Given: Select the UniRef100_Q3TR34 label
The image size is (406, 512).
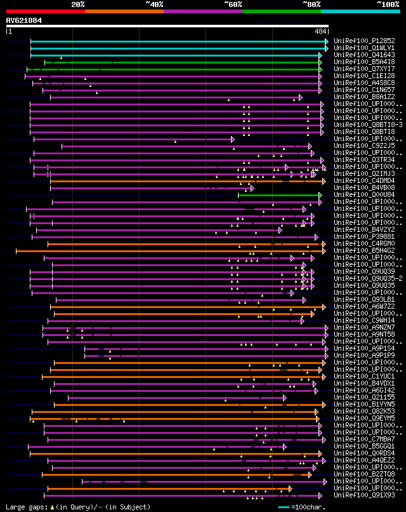Looking at the screenshot, I should click(364, 159).
